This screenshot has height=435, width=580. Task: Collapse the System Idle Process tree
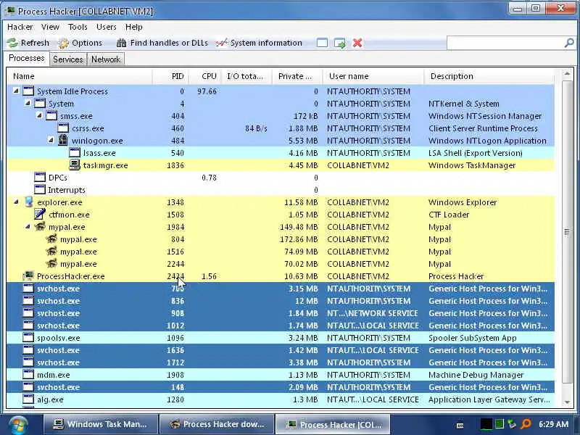(x=16, y=91)
